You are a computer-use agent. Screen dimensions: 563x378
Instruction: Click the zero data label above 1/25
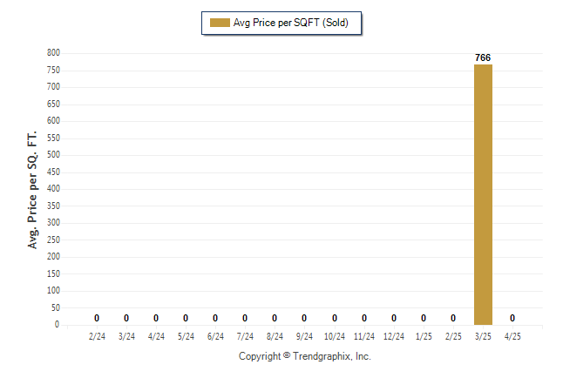424,318
